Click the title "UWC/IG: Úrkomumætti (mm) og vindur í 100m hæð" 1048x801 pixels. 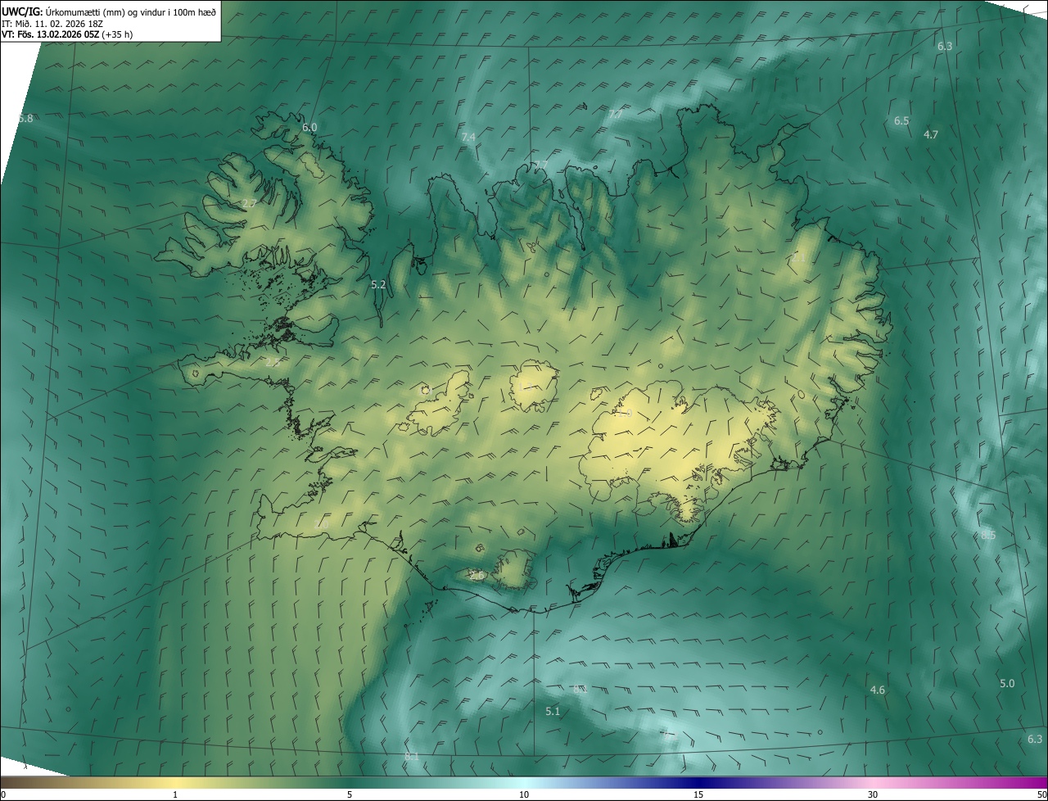tap(109, 11)
